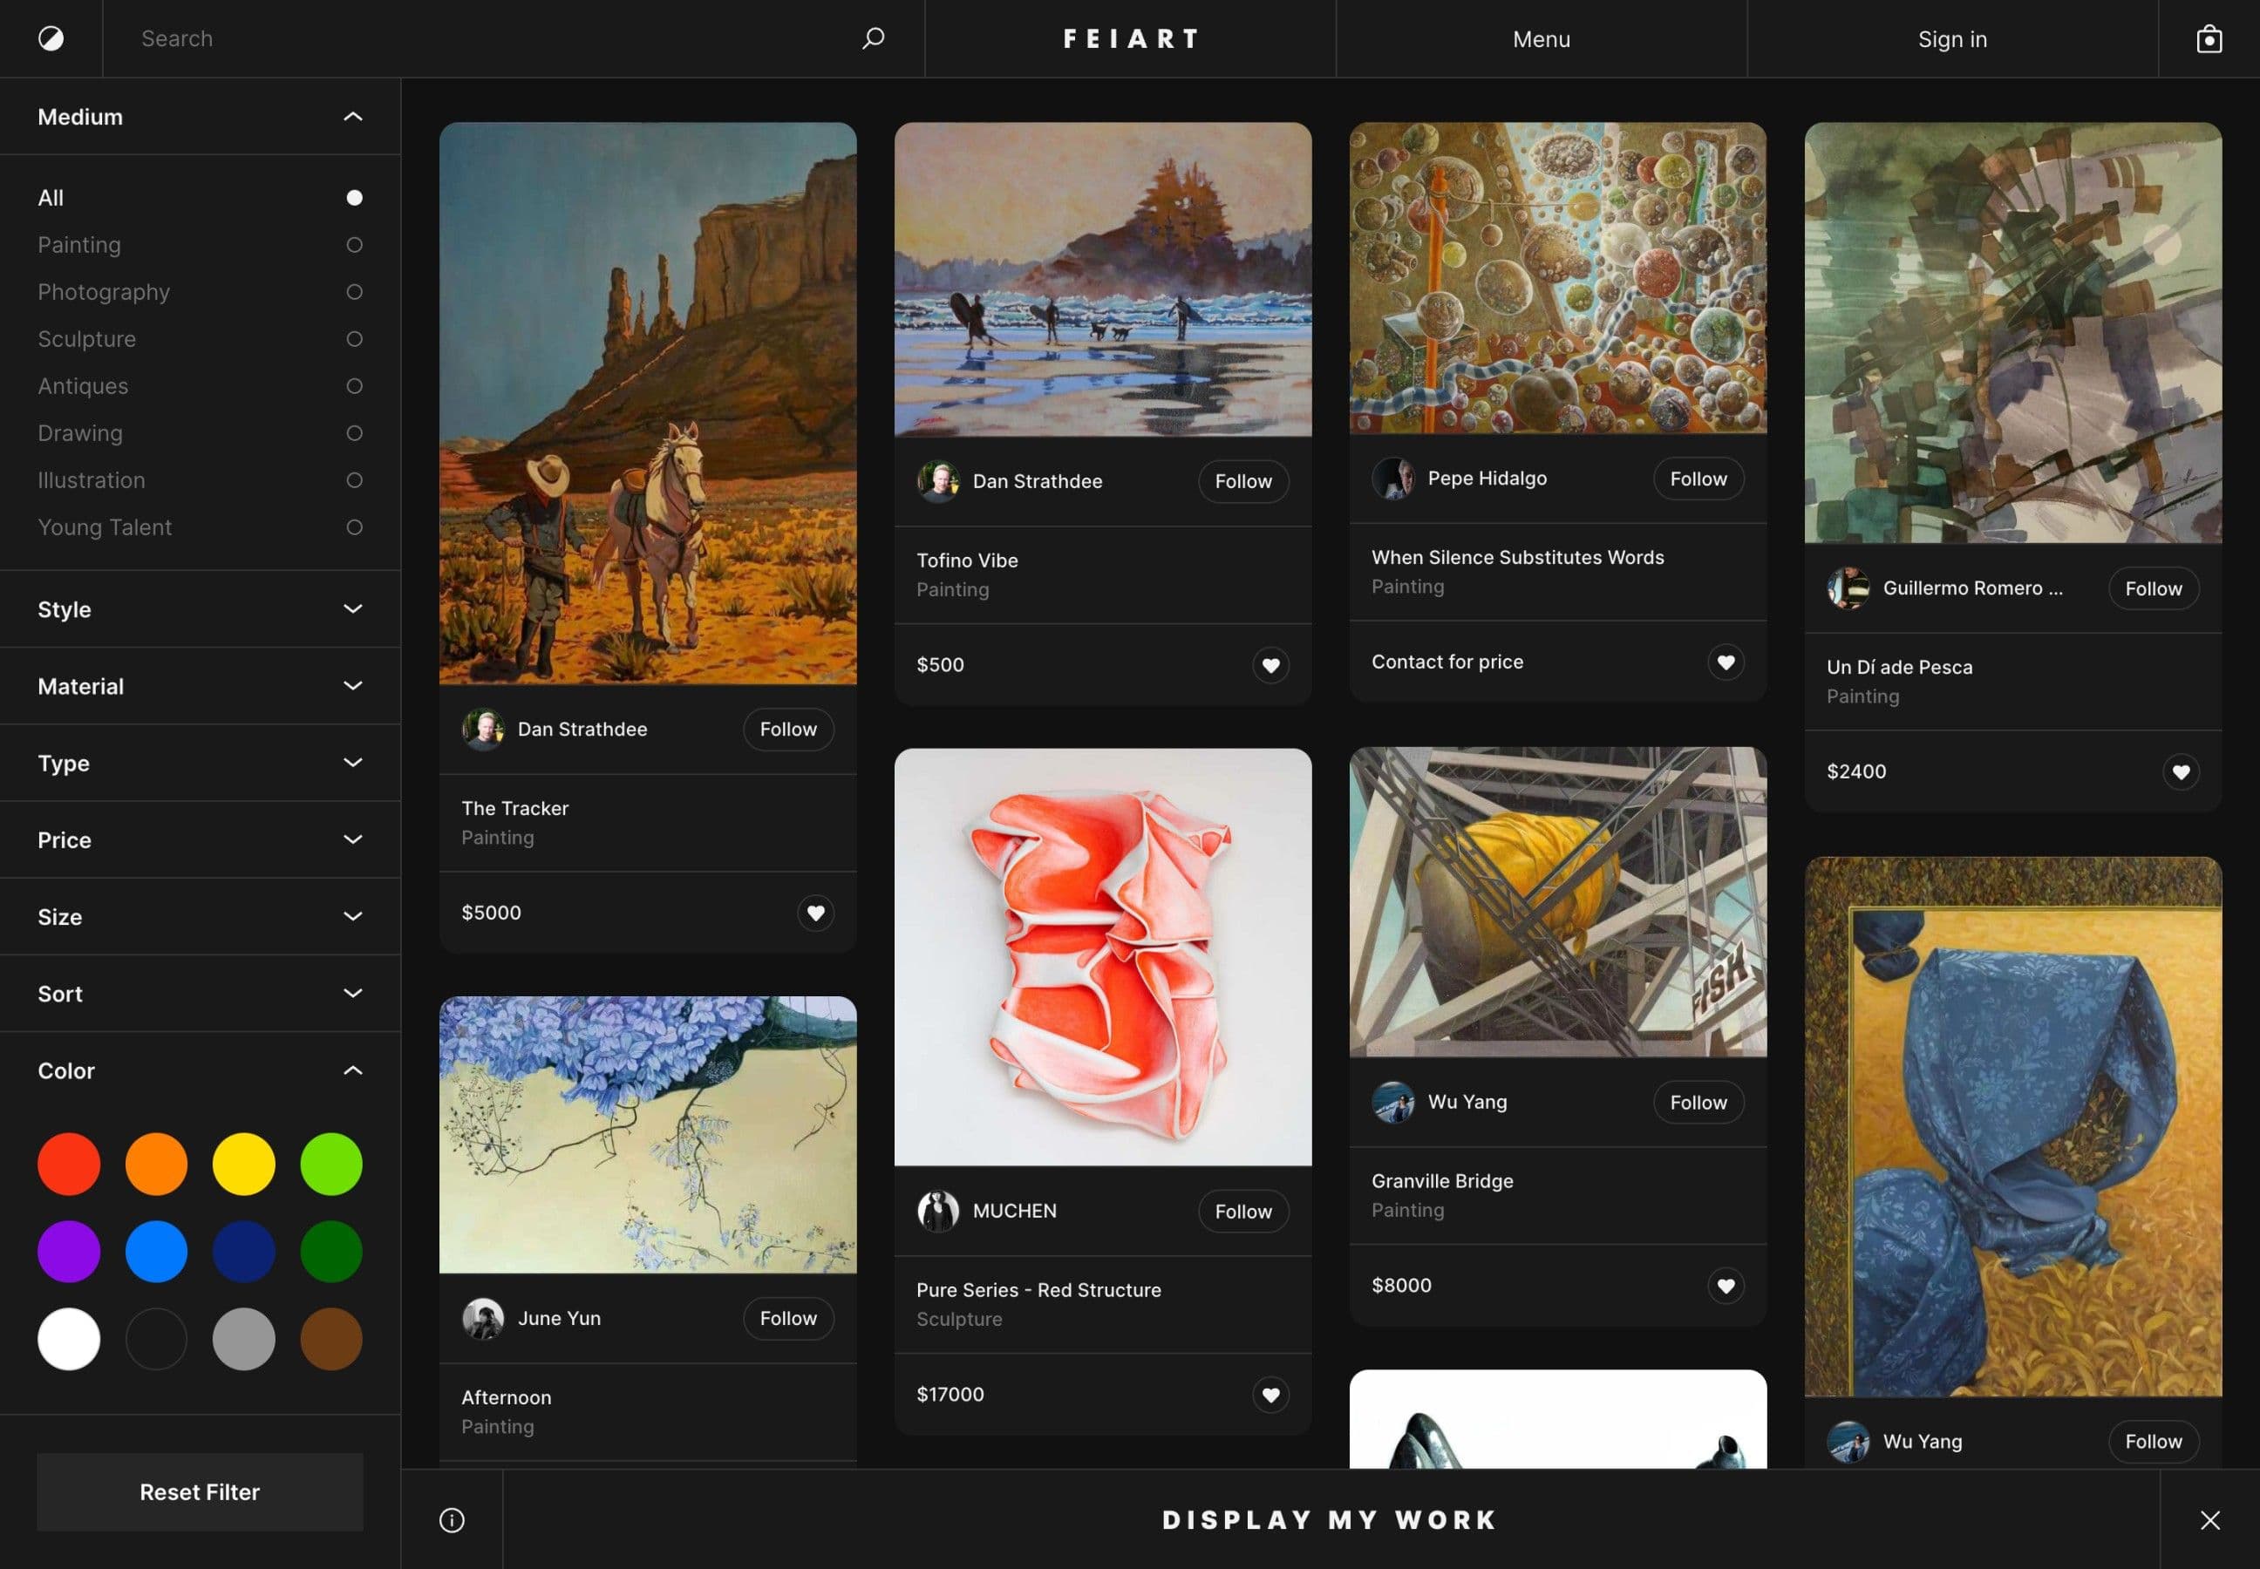Select the Sculpture medium radio button

tap(353, 338)
